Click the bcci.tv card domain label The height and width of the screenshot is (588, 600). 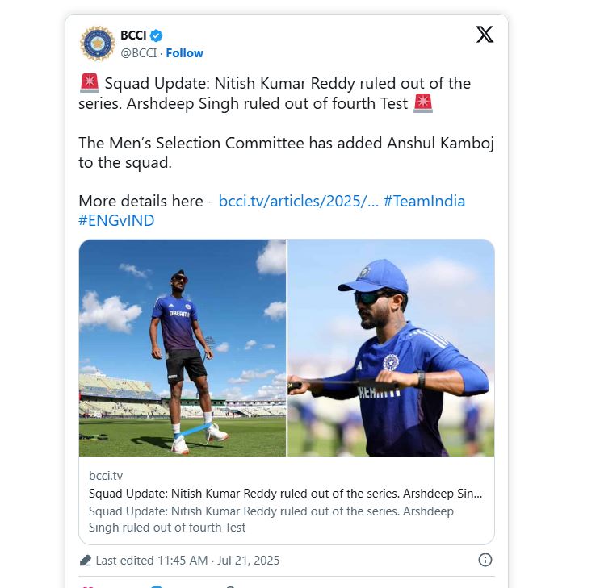tap(106, 476)
